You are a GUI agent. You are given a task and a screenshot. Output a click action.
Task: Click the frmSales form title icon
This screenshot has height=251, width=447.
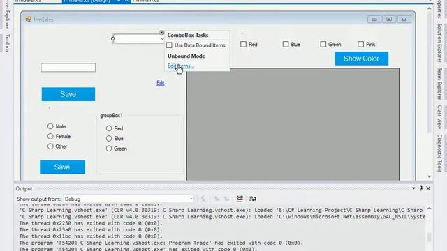coord(28,20)
